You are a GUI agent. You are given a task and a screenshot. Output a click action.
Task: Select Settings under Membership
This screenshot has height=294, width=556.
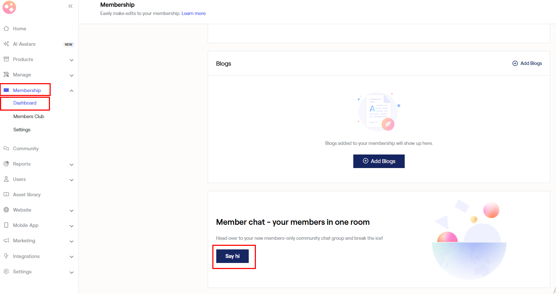pyautogui.click(x=22, y=130)
